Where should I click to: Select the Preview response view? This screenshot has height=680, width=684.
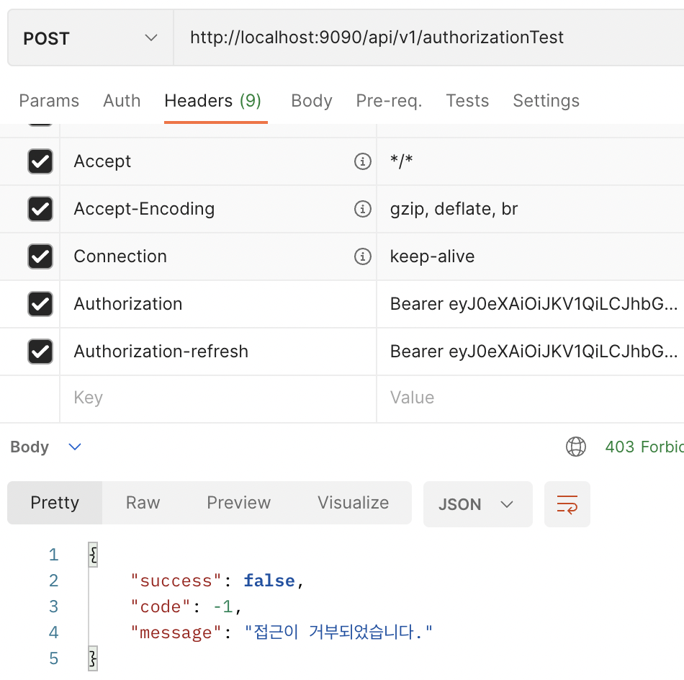pyautogui.click(x=239, y=503)
